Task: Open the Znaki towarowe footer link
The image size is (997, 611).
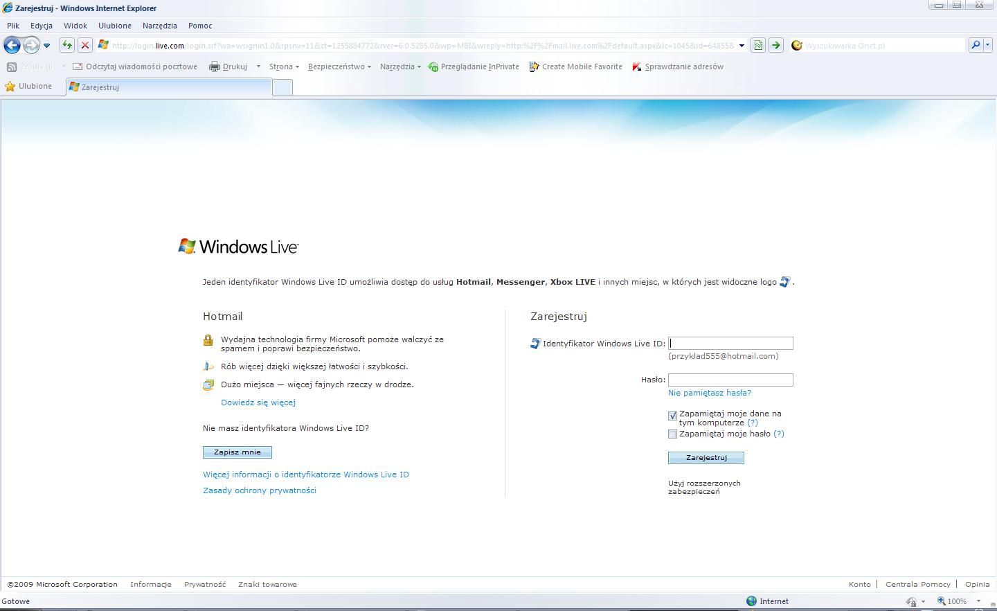Action: pyautogui.click(x=267, y=584)
